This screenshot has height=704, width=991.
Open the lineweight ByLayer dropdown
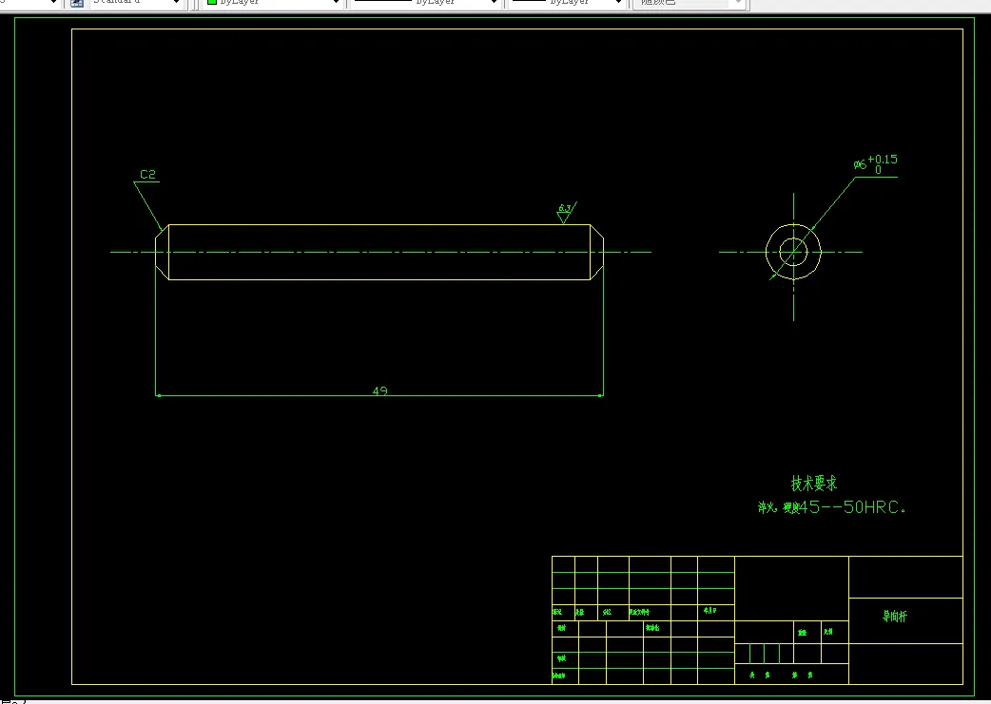[568, 3]
